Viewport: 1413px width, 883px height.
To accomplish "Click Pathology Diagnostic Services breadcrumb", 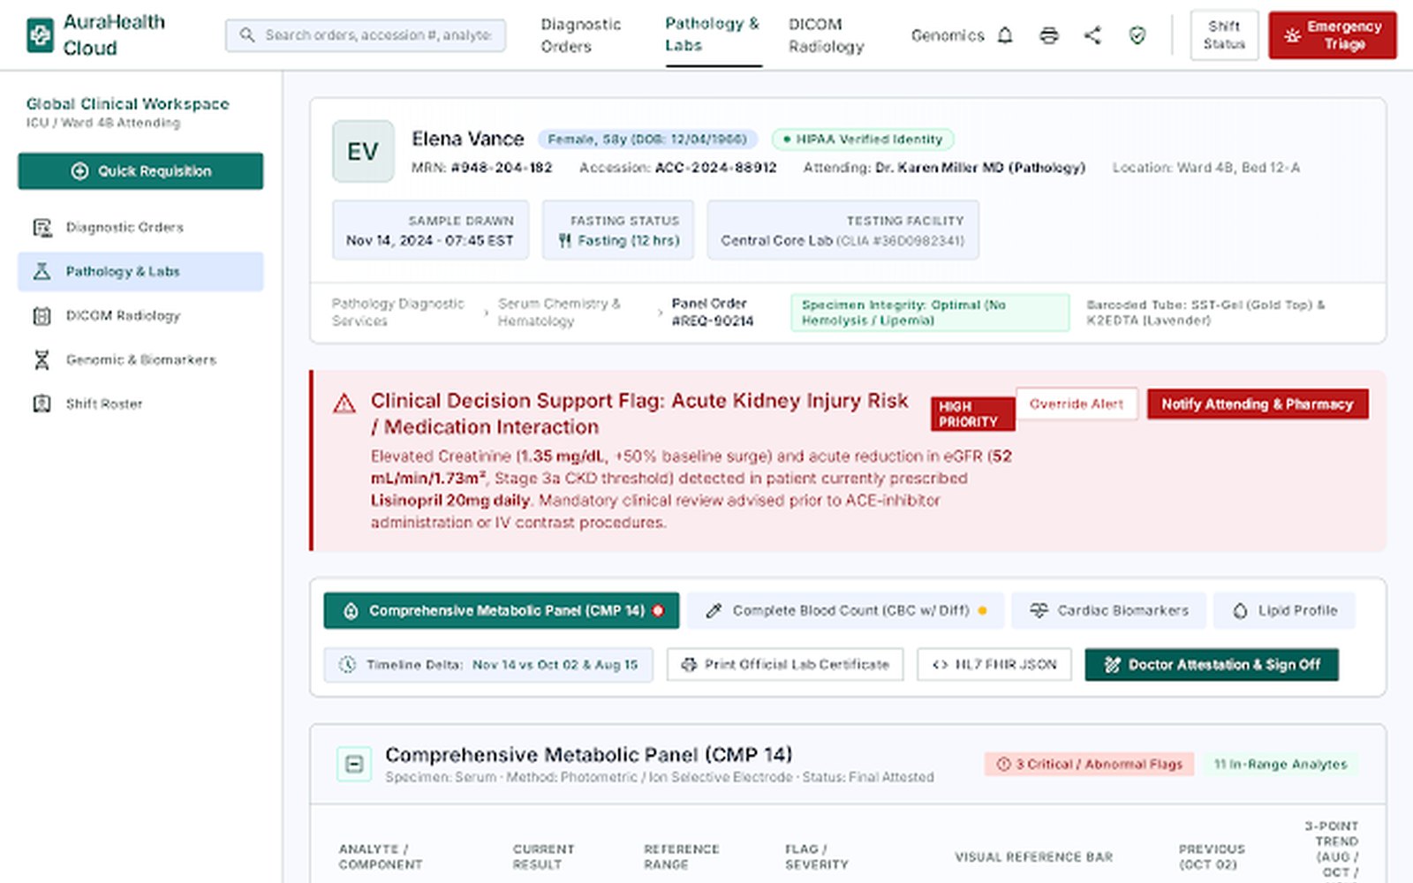I will click(398, 313).
